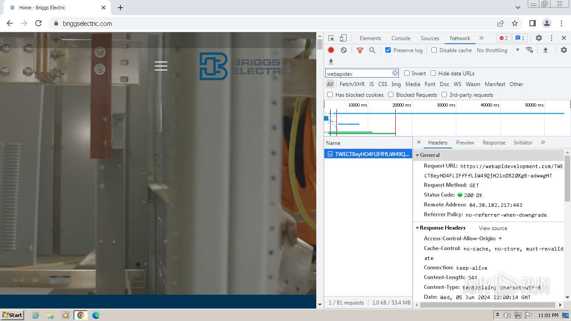Collapse the Response Headers section
Viewport: 571px width, 321px height.
click(442, 228)
